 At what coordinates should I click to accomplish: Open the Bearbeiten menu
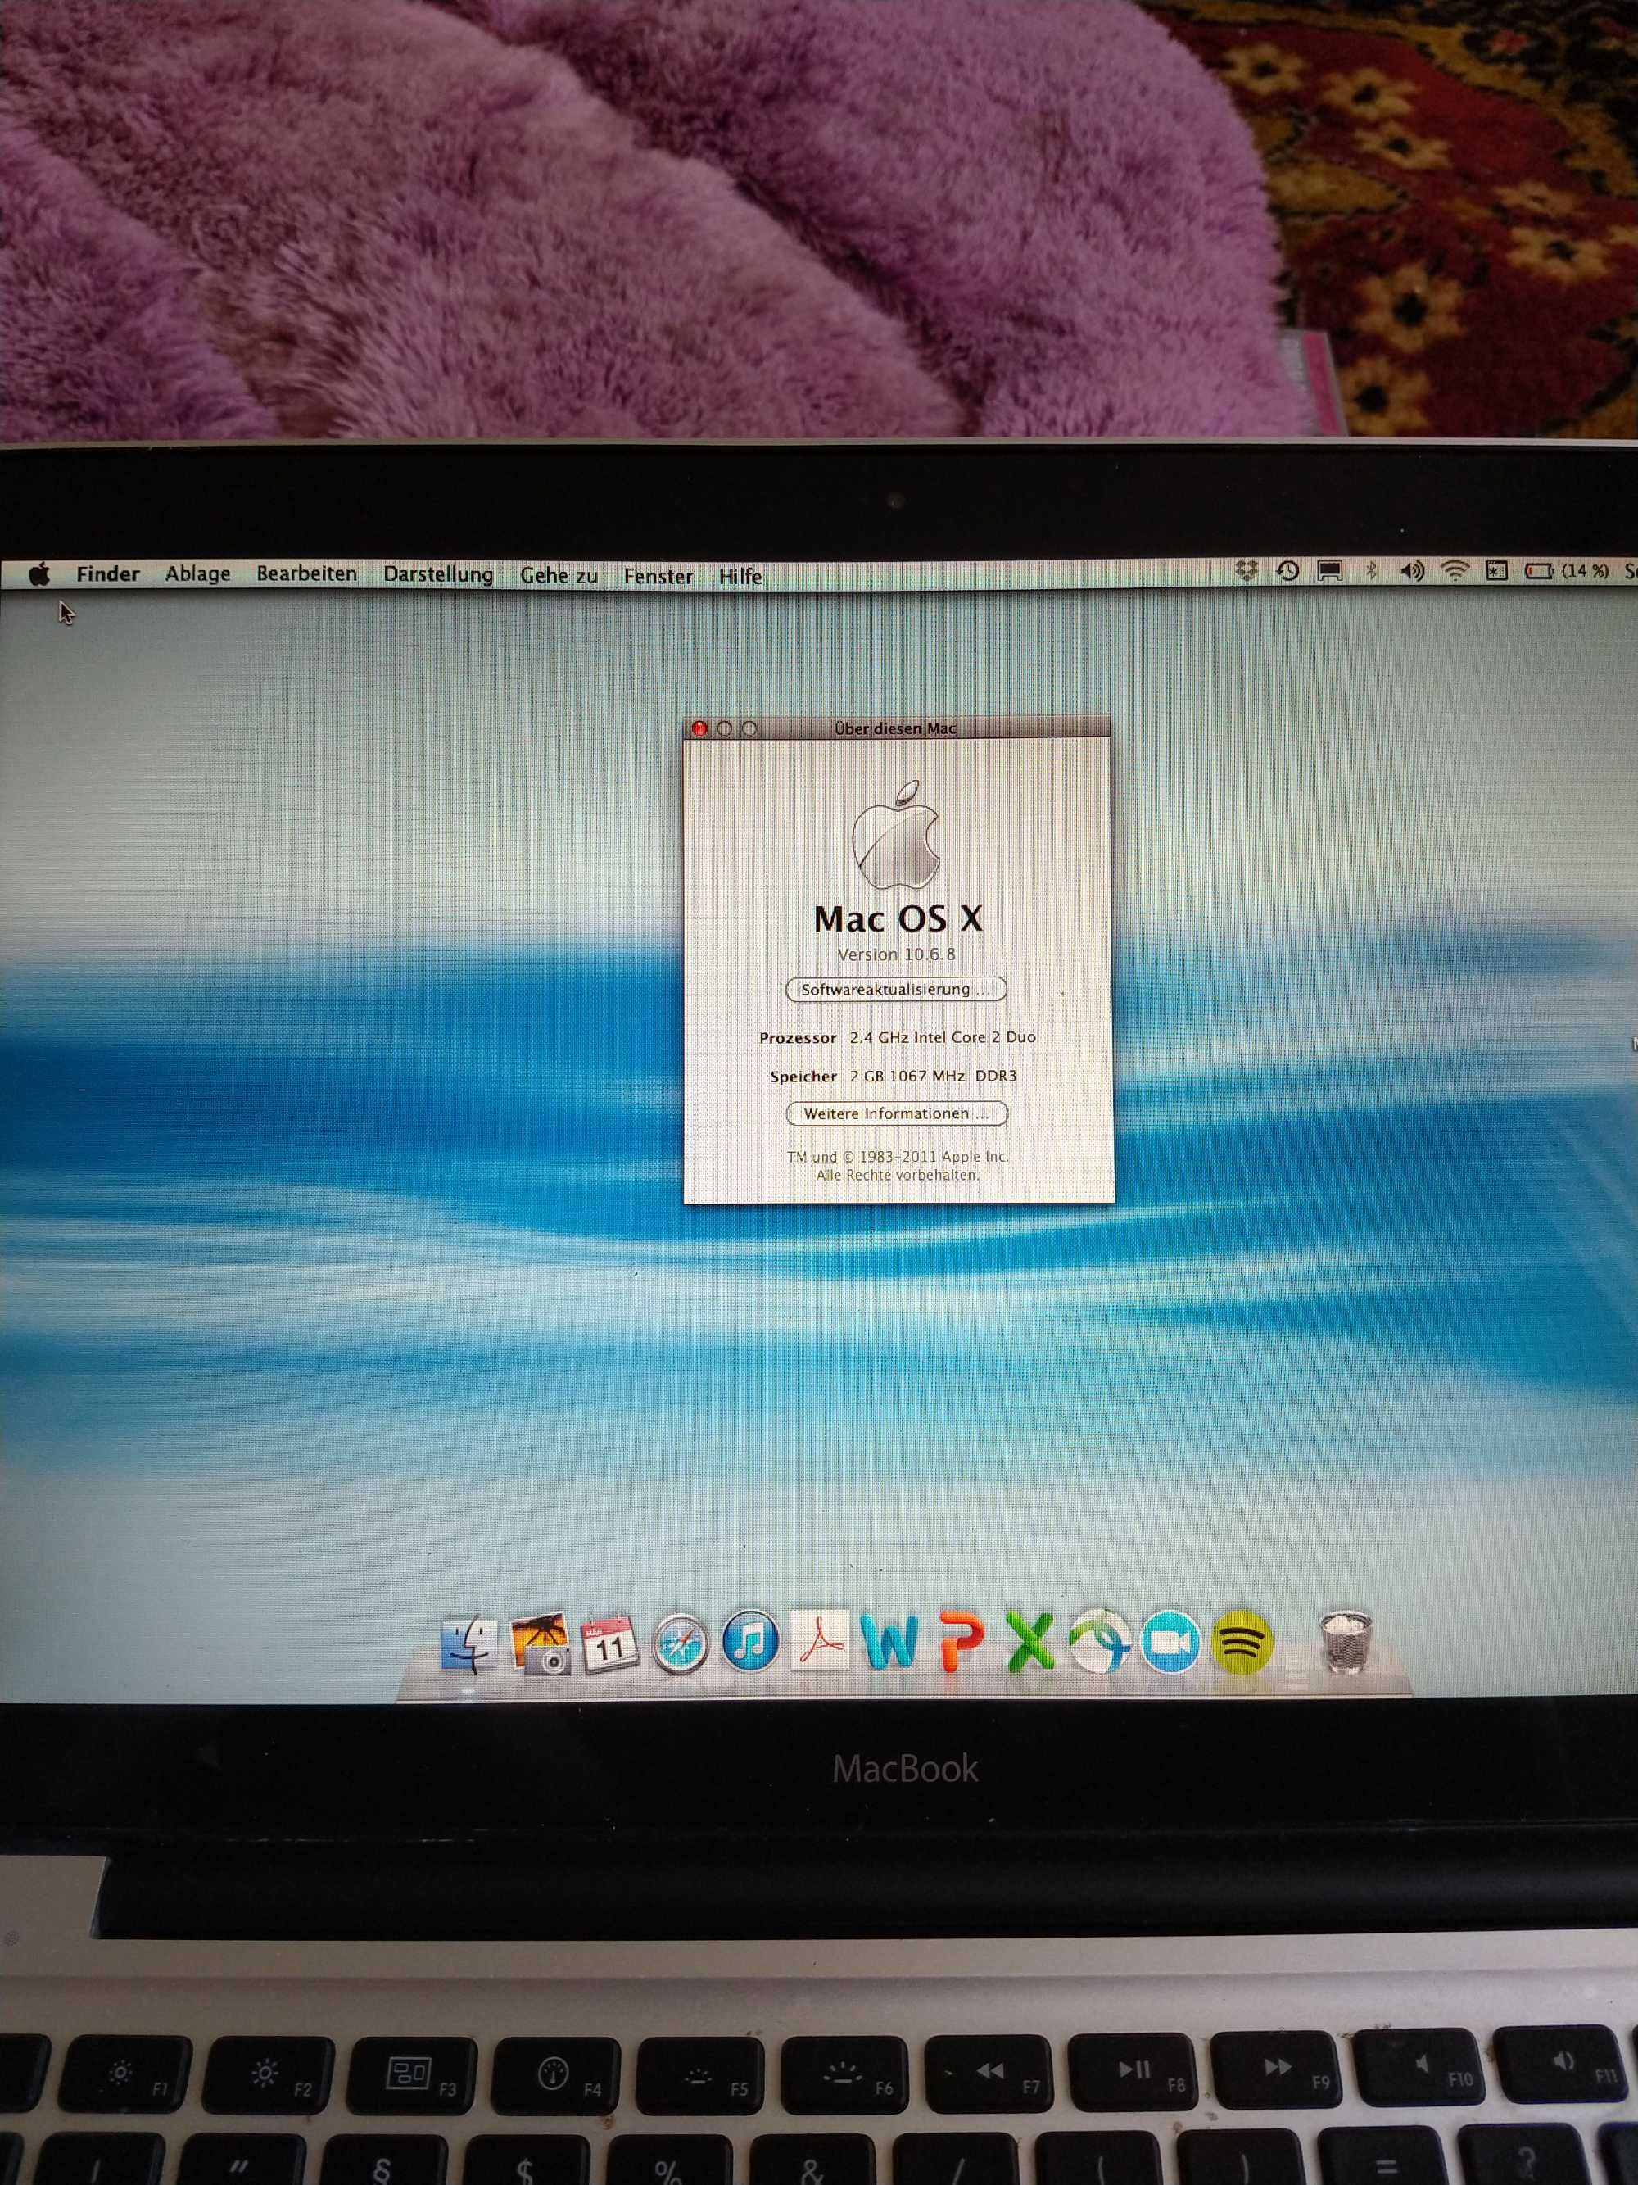[306, 574]
